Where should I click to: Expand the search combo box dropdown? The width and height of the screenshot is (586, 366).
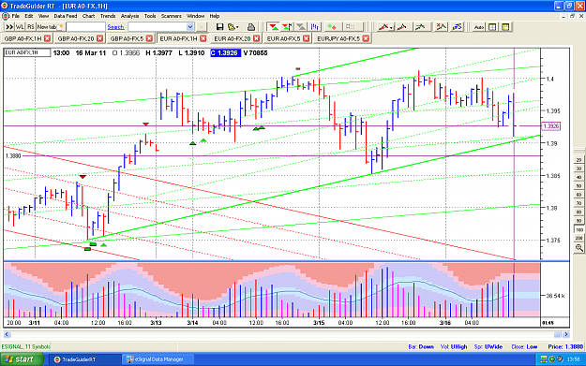[189, 27]
